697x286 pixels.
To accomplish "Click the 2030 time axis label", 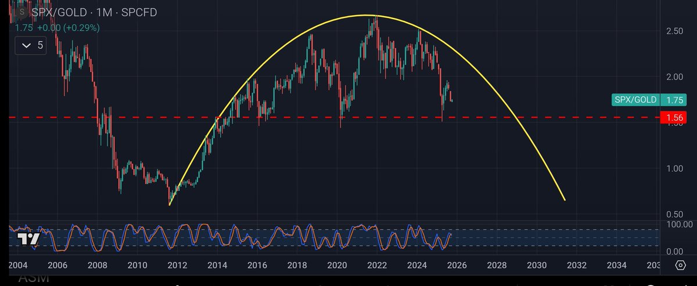I will coord(537,265).
